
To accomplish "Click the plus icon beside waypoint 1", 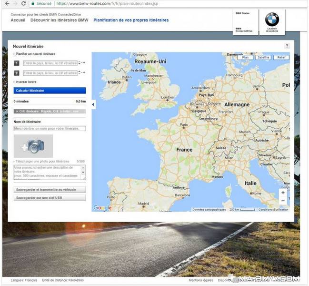I will (84, 63).
